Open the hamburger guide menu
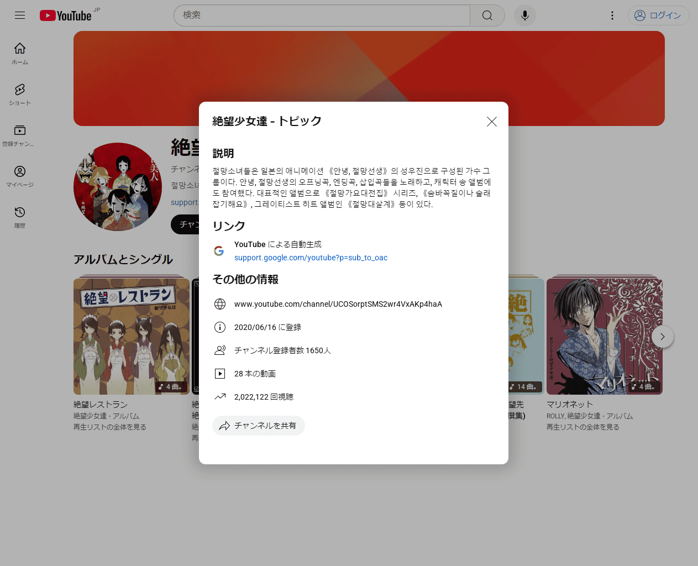 (x=20, y=15)
